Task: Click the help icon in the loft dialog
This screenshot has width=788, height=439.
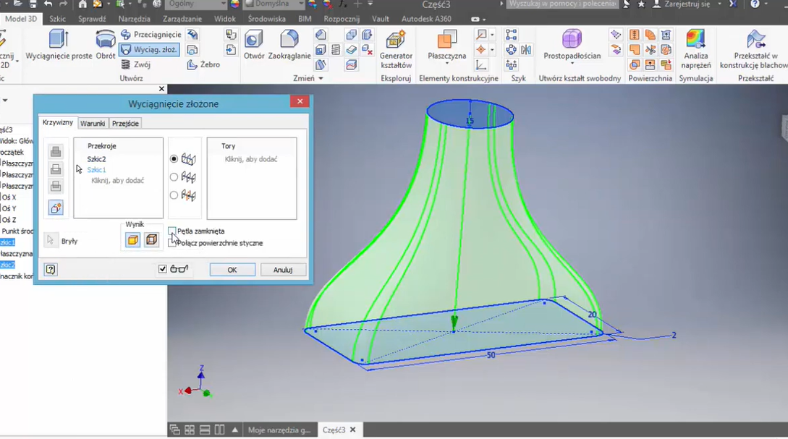Action: [x=51, y=270]
